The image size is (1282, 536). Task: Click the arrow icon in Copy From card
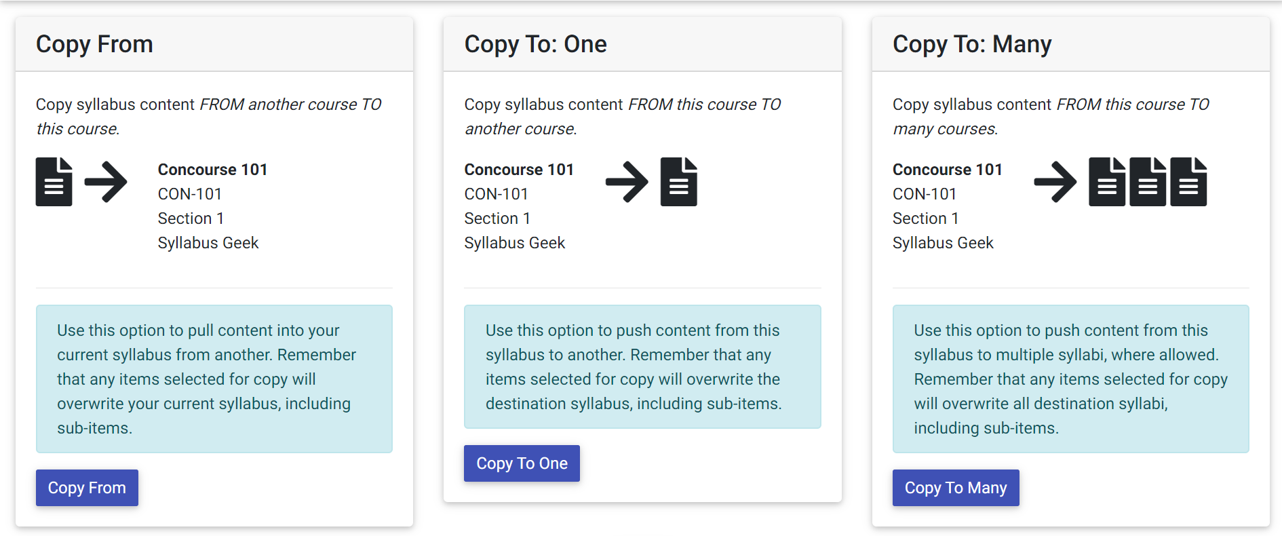tap(106, 182)
